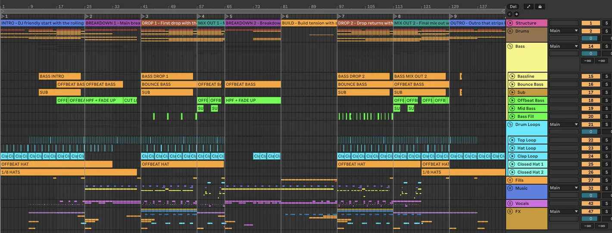Click the Clap Loop track unfold icon
612x233 pixels.
click(x=512, y=156)
